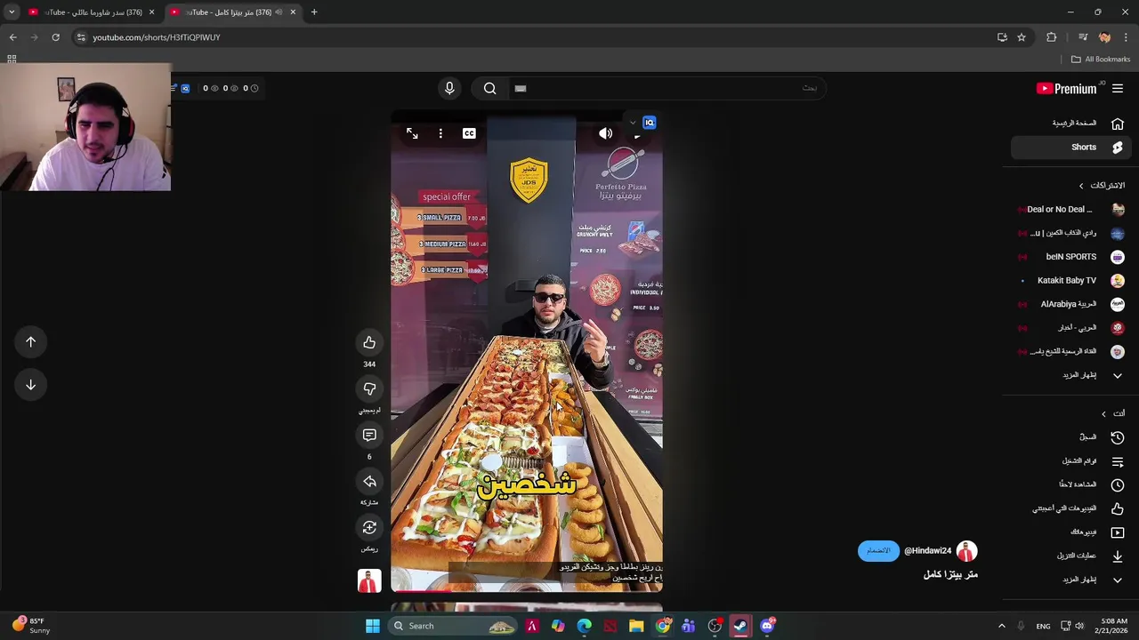Go to Home in sidebar
Image resolution: width=1139 pixels, height=640 pixels.
pyautogui.click(x=1072, y=124)
